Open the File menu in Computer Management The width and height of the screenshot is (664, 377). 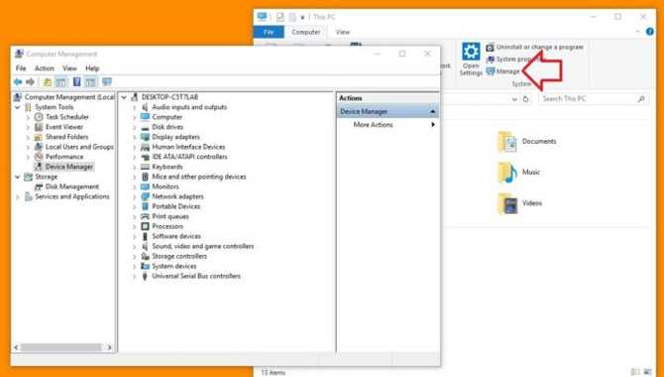pyautogui.click(x=21, y=68)
